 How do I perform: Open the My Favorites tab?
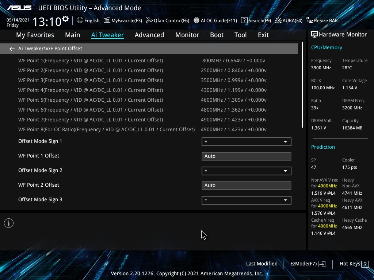[35, 35]
